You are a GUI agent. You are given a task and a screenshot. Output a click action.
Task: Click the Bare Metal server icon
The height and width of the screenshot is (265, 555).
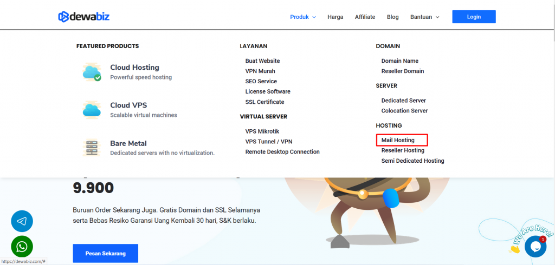[92, 148]
